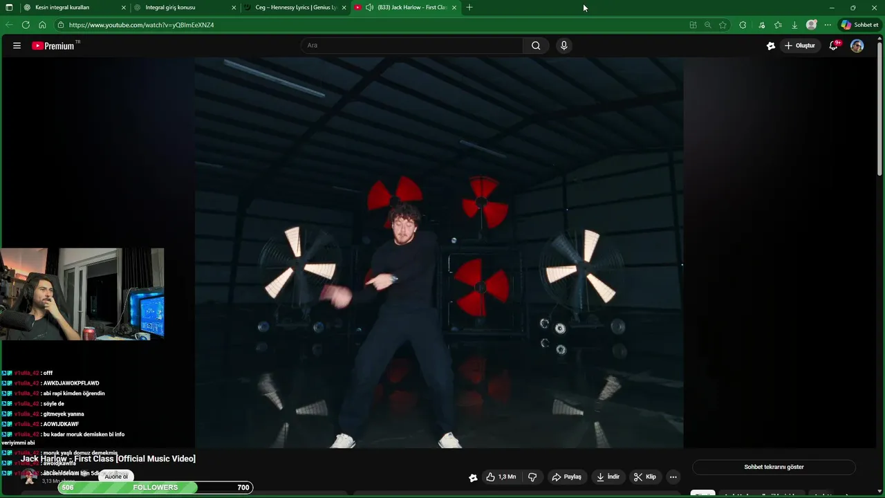This screenshot has width=885, height=498.
Task: Open the Edge profile avatar
Action: 812,25
